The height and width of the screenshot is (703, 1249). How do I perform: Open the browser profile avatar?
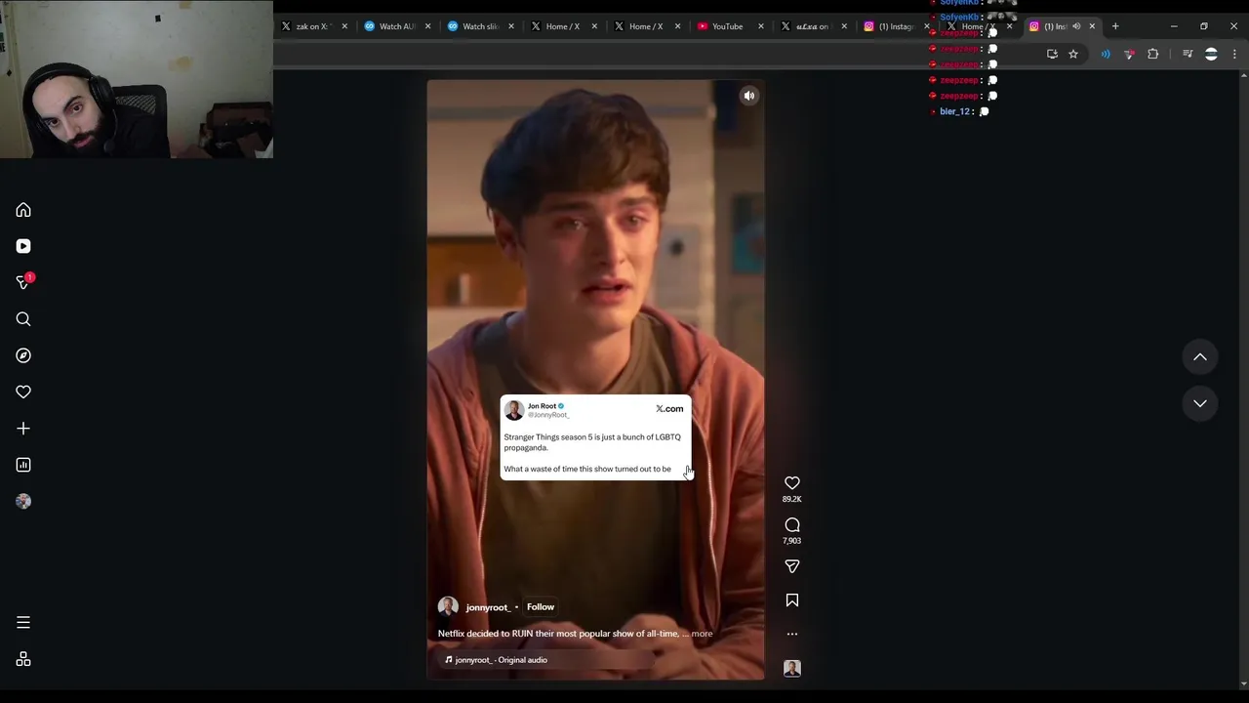pyautogui.click(x=1211, y=54)
